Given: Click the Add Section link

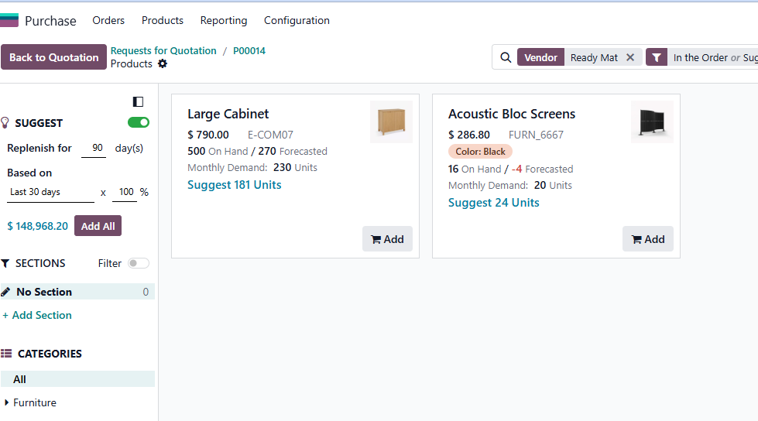Looking at the screenshot, I should (37, 315).
